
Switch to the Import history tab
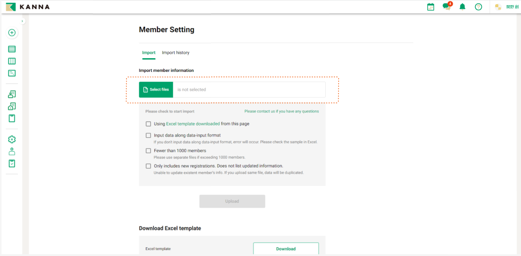click(x=176, y=53)
